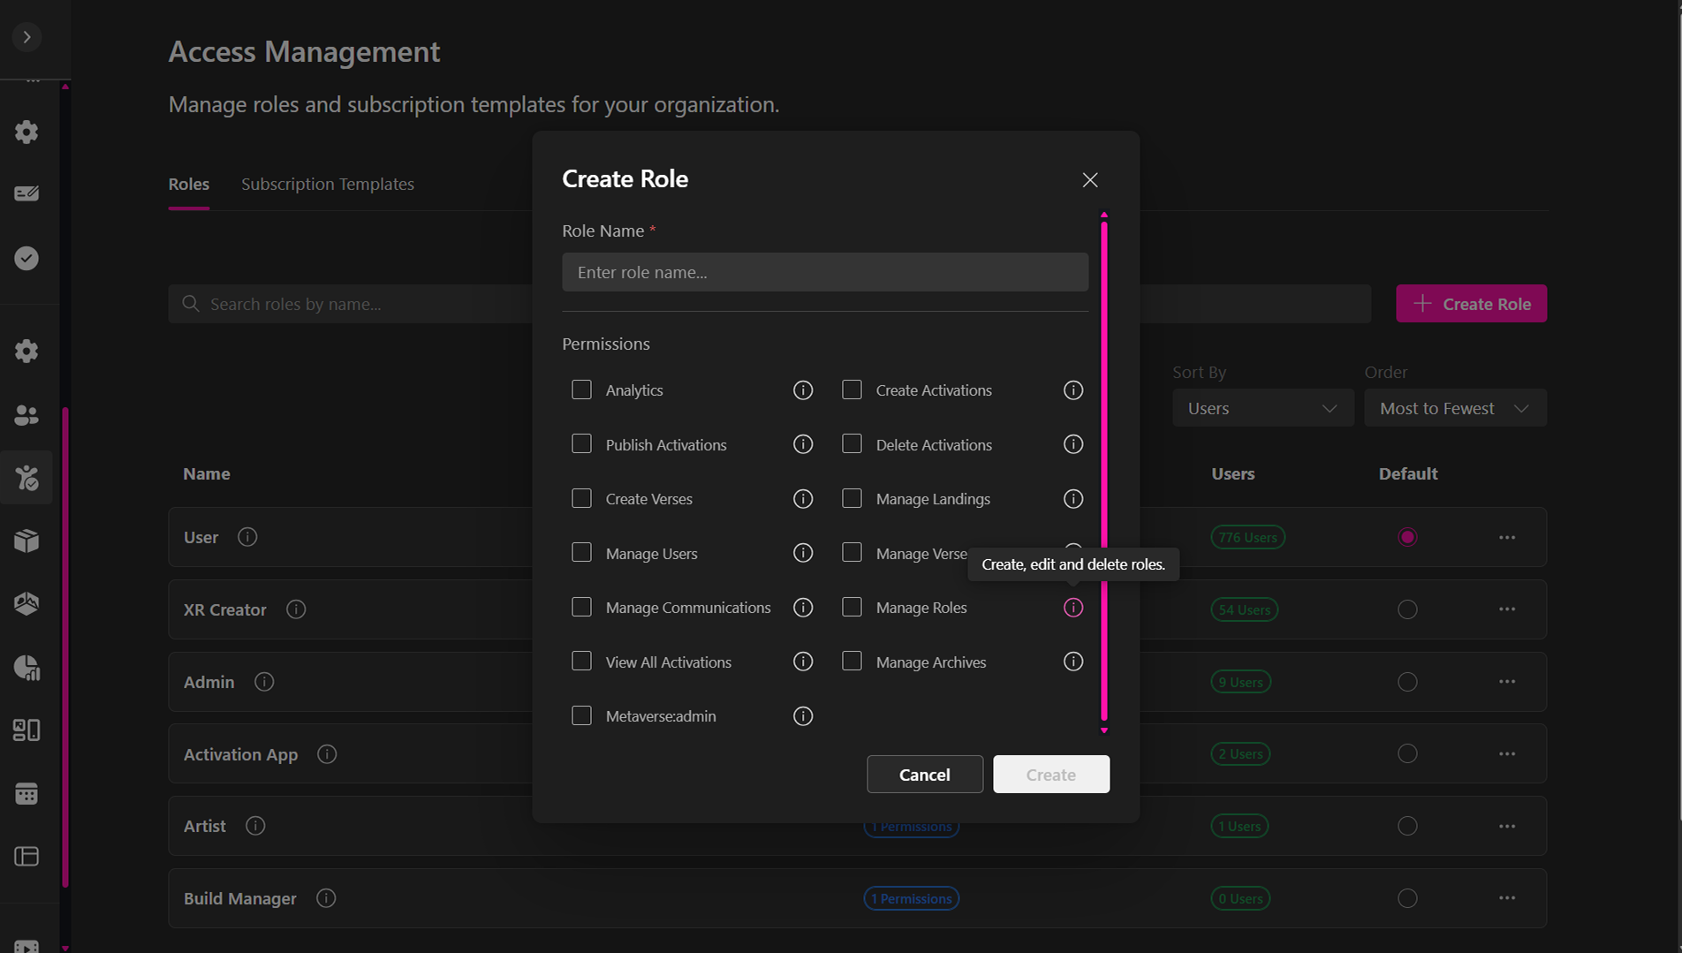The image size is (1682, 953).
Task: Click the pink dialog scrollbar
Action: (1103, 468)
